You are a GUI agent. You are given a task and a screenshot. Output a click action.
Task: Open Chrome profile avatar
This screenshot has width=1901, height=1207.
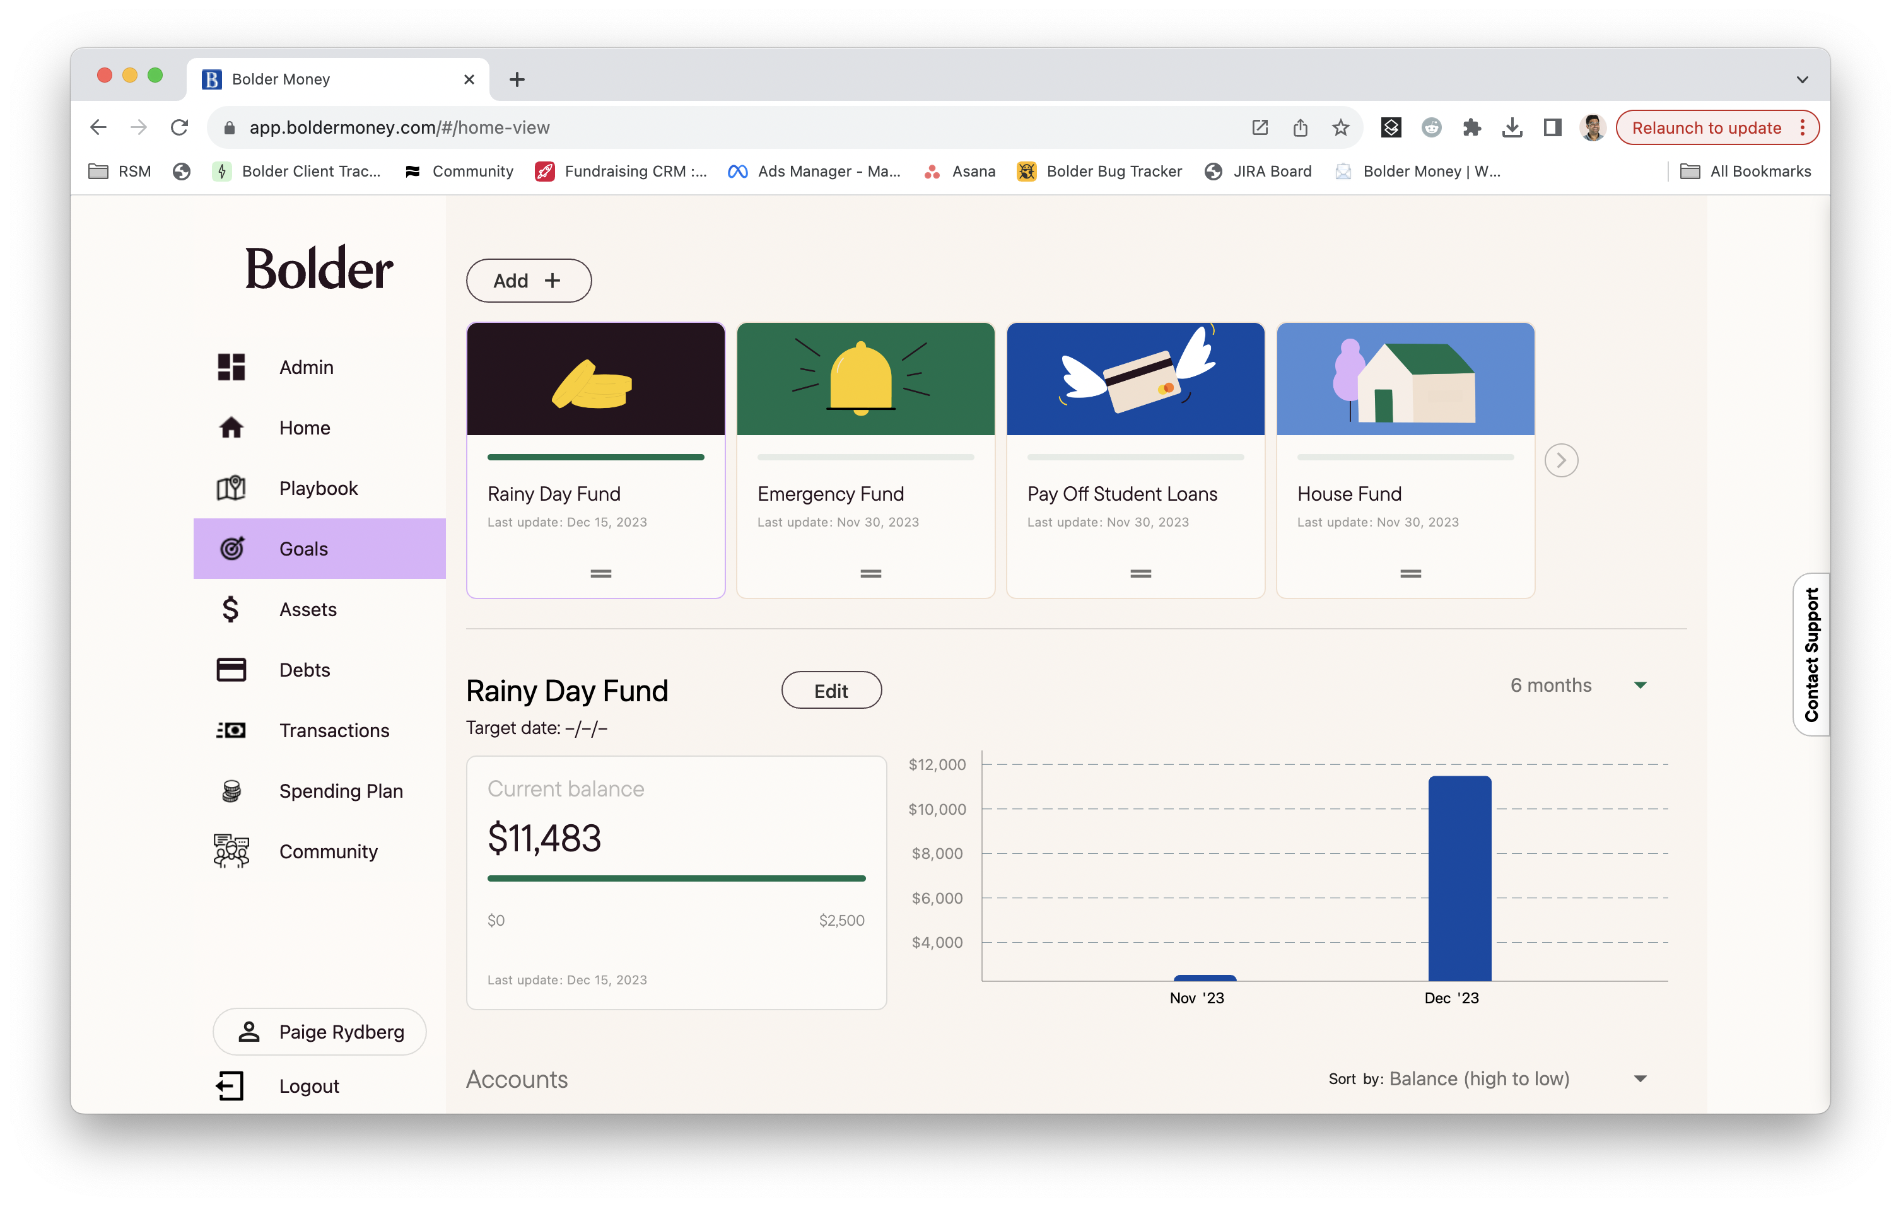coord(1593,127)
